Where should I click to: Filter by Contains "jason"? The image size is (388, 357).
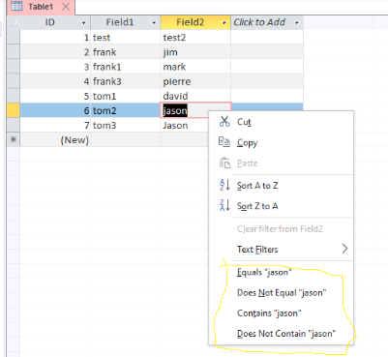click(x=281, y=312)
